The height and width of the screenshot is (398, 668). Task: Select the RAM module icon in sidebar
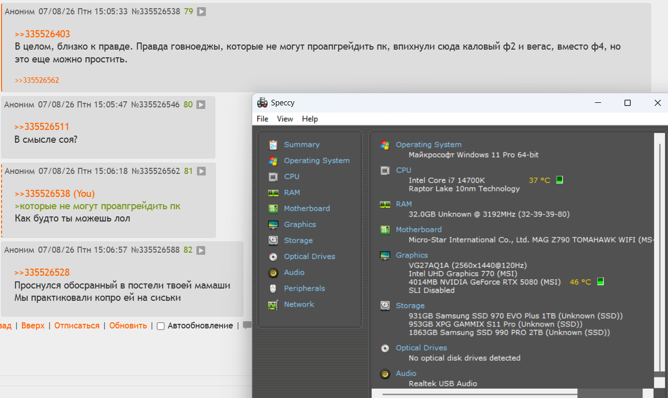click(274, 193)
